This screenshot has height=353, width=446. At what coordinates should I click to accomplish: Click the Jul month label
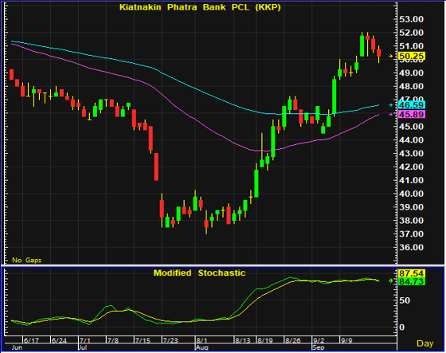[x=83, y=347]
